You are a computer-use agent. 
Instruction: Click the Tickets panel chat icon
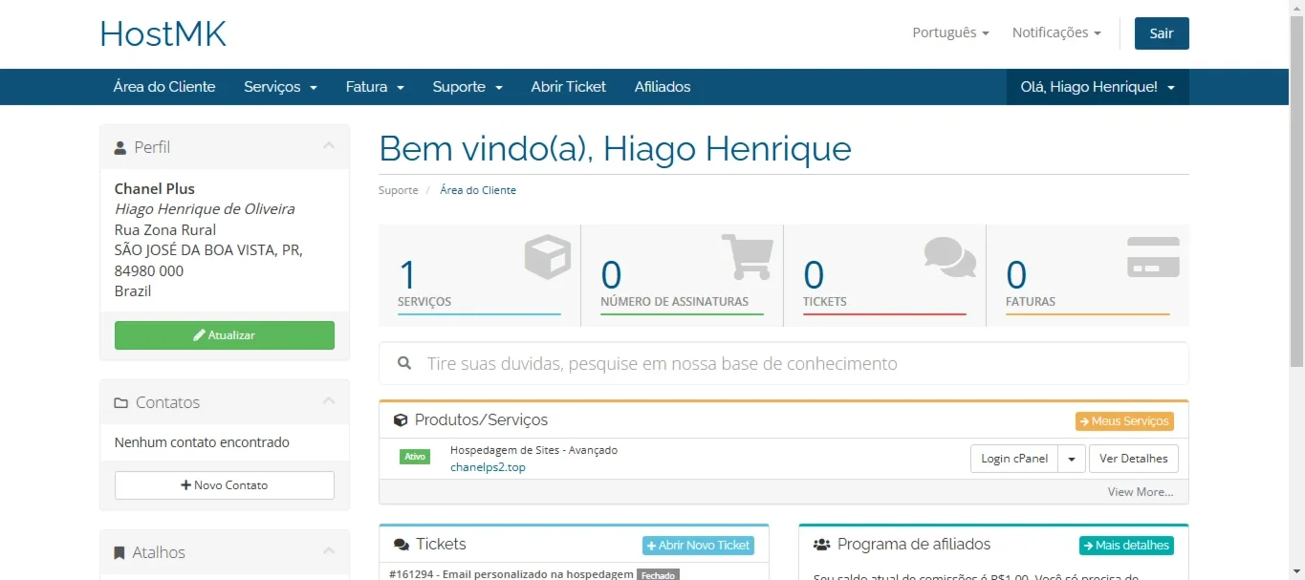[x=402, y=545]
